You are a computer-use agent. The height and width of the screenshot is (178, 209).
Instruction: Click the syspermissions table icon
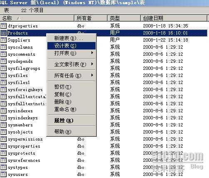point(3,139)
